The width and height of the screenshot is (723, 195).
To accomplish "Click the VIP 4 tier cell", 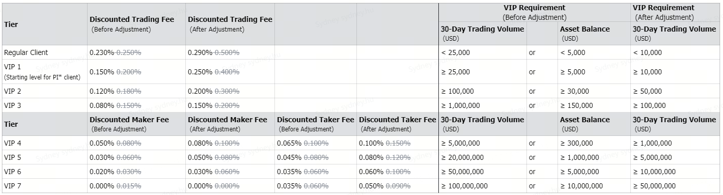I will pyautogui.click(x=44, y=143).
